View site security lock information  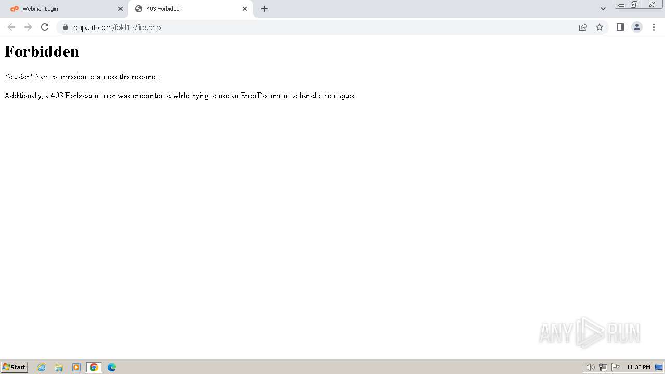(x=65, y=27)
